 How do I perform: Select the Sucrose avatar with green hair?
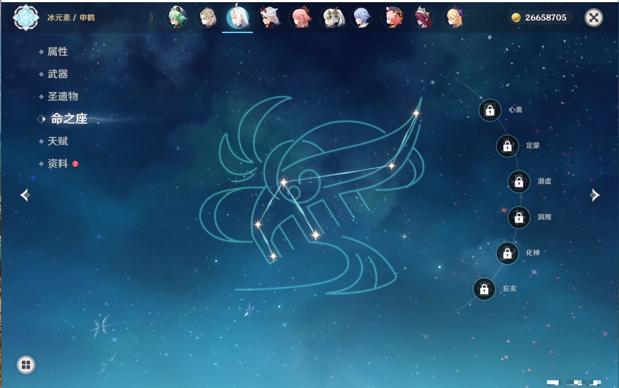click(177, 18)
